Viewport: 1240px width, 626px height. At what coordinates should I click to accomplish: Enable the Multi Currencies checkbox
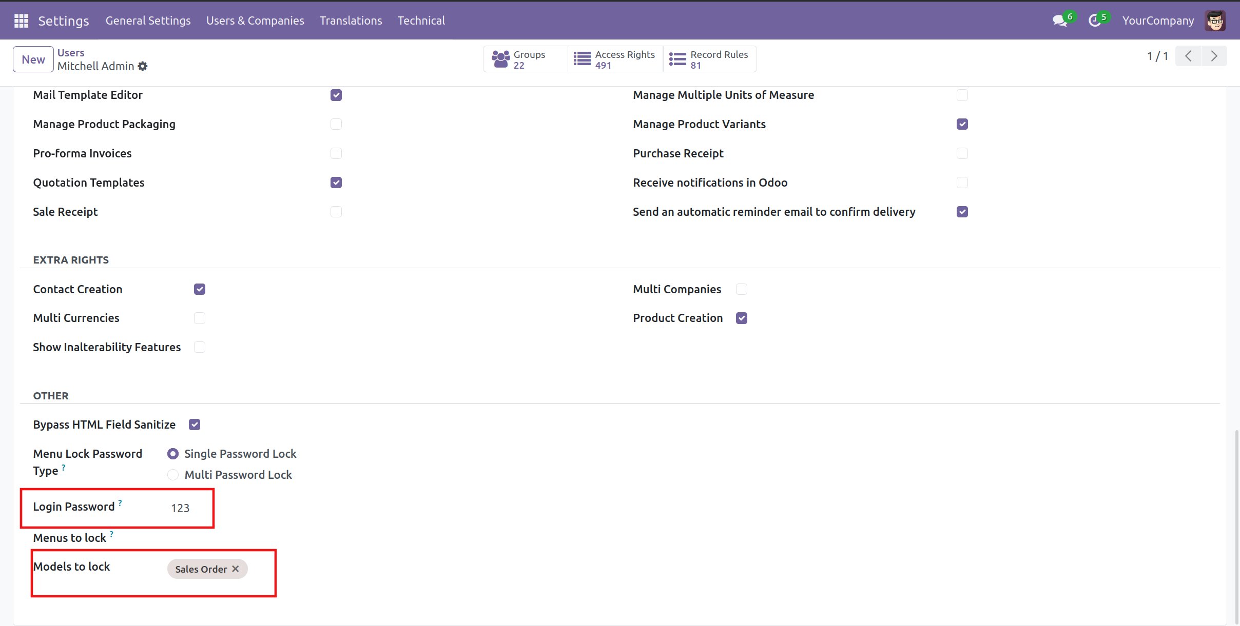pos(200,318)
